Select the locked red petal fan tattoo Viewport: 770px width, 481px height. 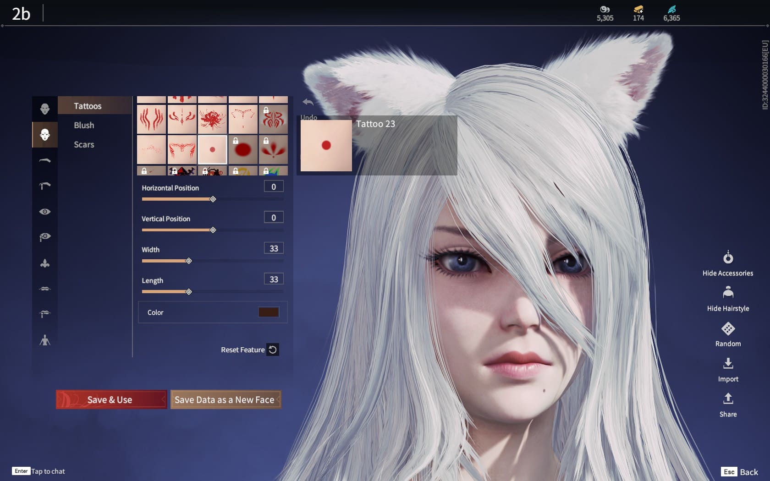[x=274, y=149]
